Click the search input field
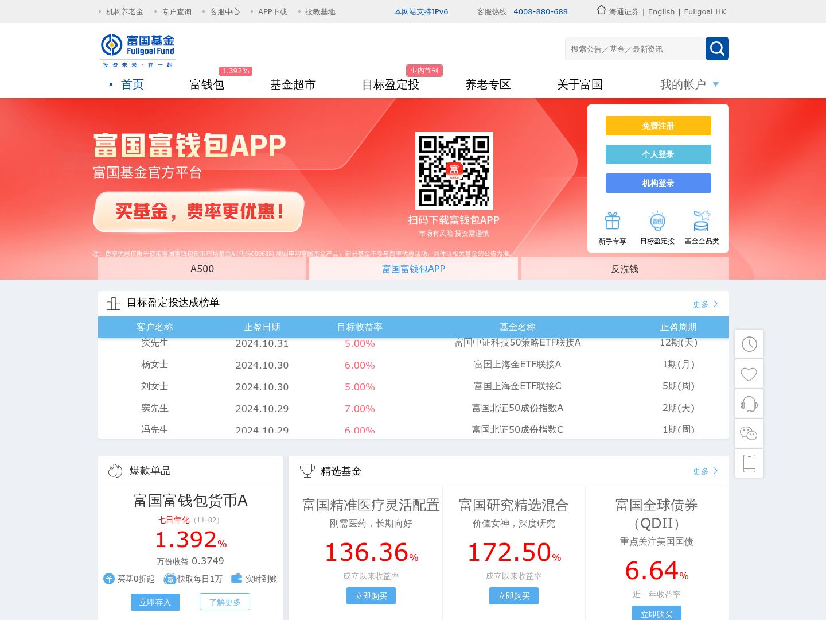Image resolution: width=826 pixels, height=620 pixels. 635,49
